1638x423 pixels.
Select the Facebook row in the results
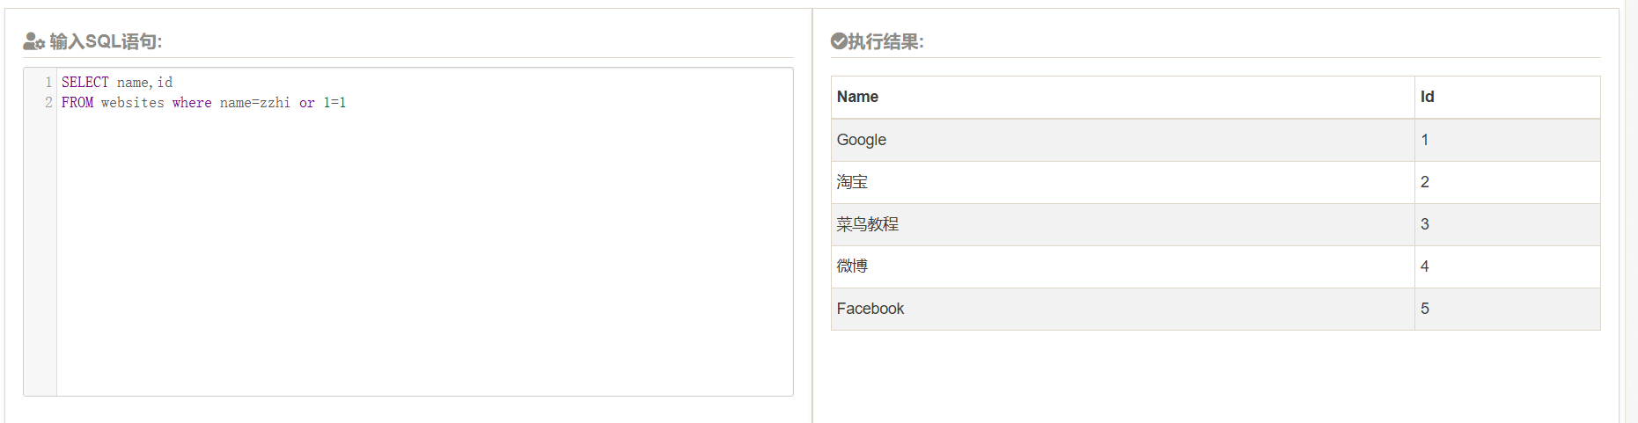[x=870, y=309]
